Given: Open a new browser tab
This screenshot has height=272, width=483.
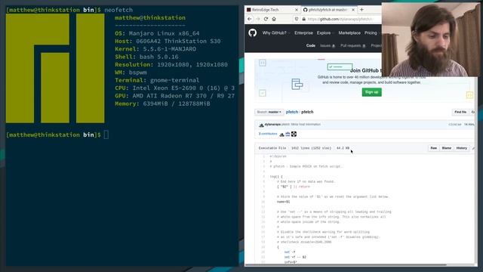Looking at the screenshot, I should pos(362,10).
